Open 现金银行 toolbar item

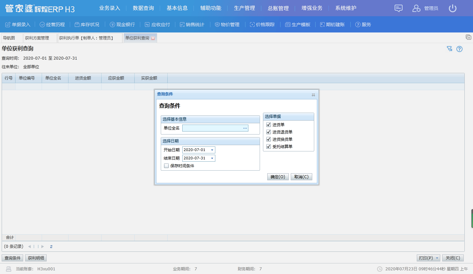point(122,25)
